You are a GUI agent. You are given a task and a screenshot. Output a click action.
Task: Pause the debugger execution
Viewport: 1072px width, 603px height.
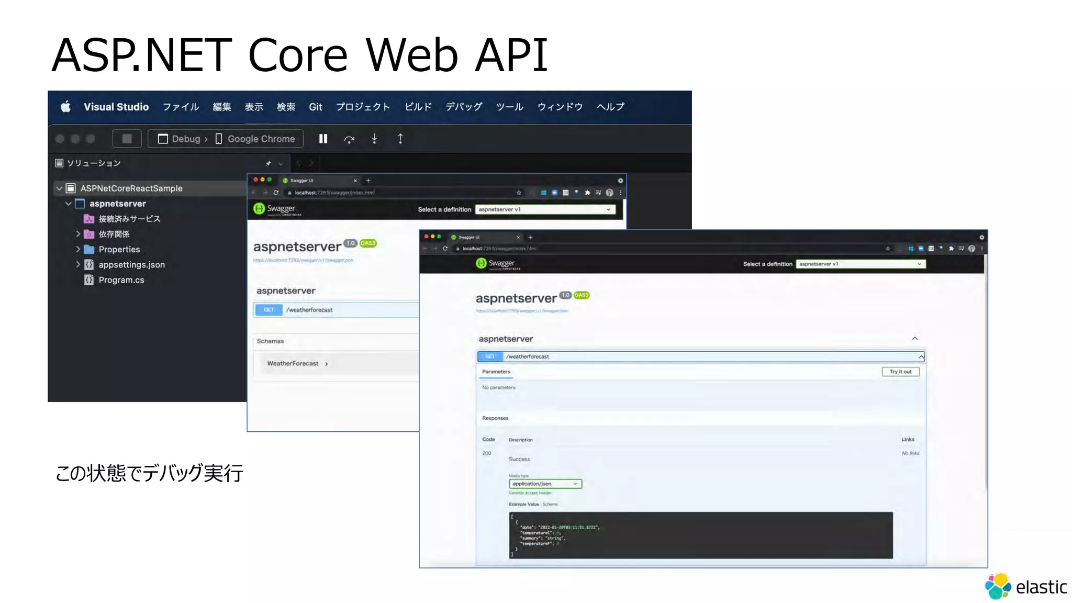click(323, 139)
